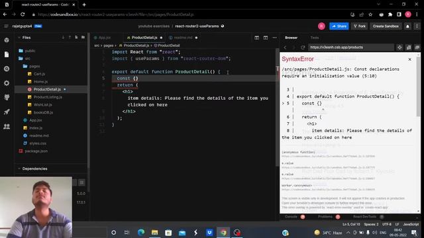Open the header more options vertical dots
Image resolution: width=424 pixels, height=238 pixels.
coord(417,26)
